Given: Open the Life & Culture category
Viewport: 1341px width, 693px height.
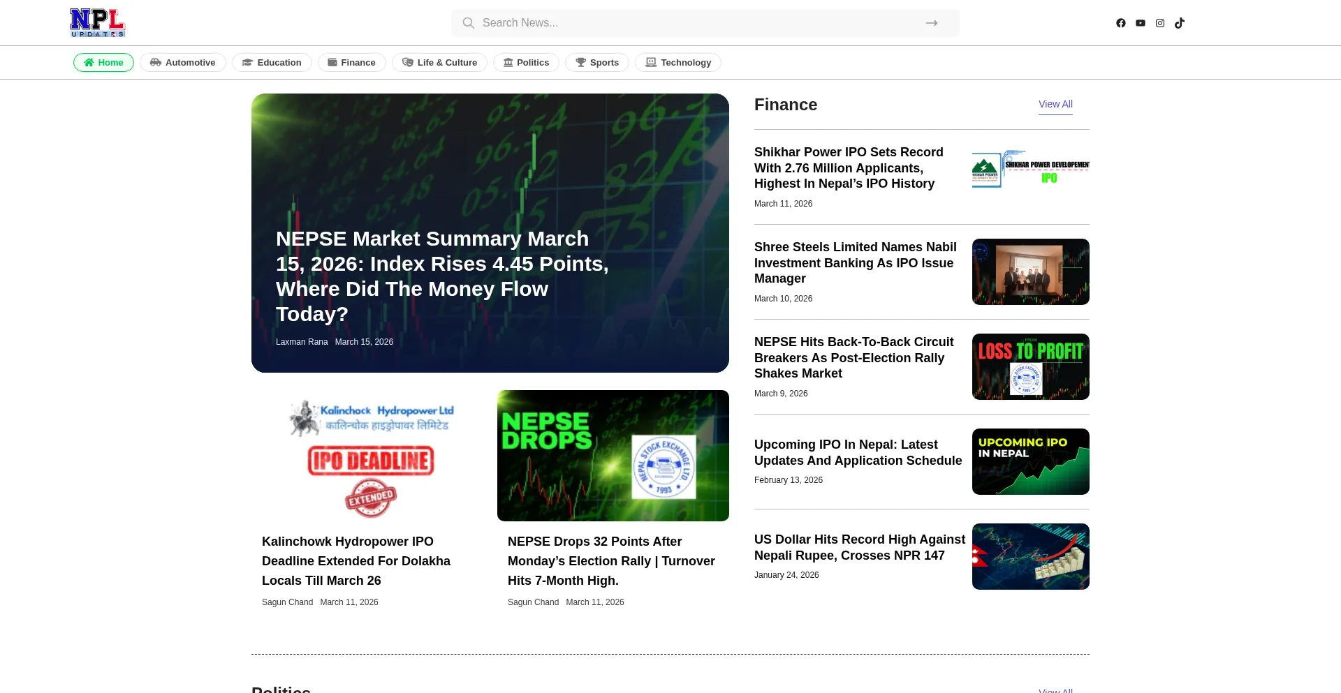Looking at the screenshot, I should [439, 63].
